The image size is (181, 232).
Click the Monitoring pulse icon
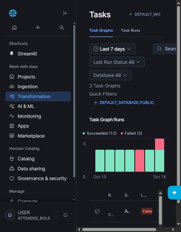pos(12,116)
